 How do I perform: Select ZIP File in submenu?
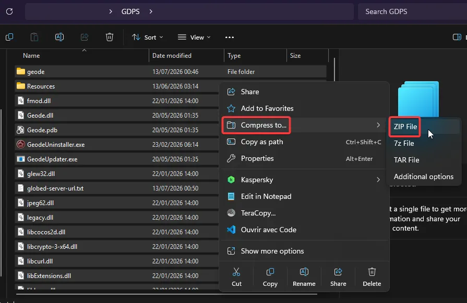(x=424, y=127)
